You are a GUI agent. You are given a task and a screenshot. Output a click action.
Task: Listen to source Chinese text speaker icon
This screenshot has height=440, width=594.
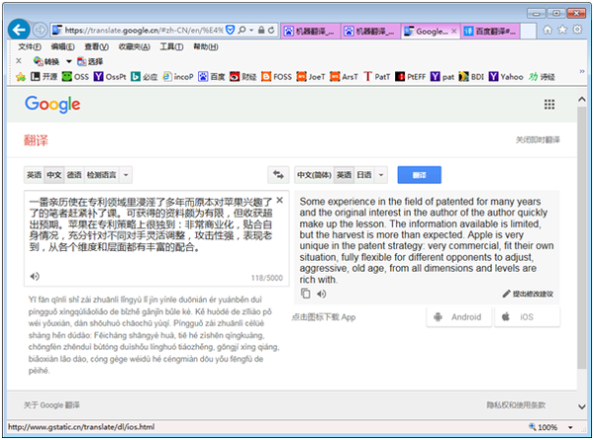coord(35,277)
